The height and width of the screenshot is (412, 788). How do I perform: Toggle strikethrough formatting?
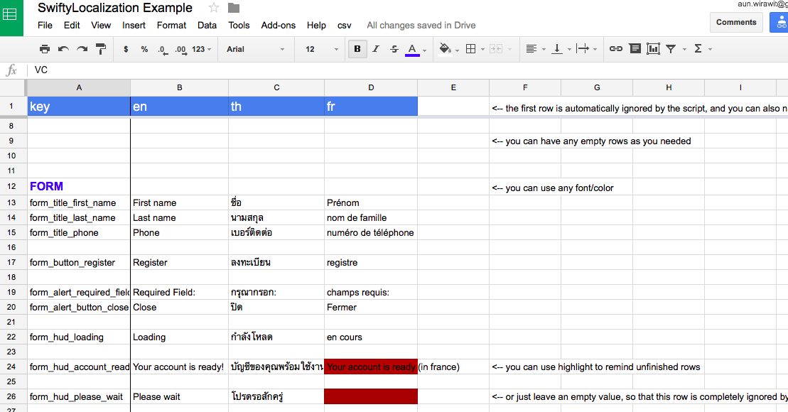[x=394, y=49]
